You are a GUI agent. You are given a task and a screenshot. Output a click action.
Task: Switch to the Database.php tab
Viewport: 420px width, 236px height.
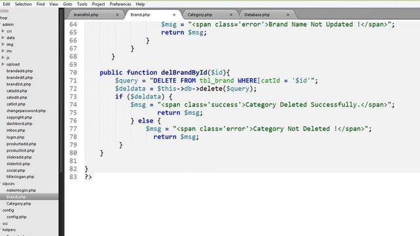[x=257, y=14]
